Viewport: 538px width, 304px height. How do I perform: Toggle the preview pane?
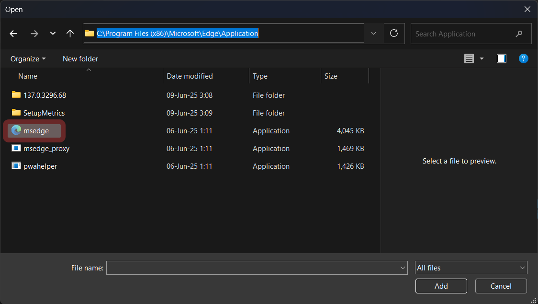tap(501, 59)
